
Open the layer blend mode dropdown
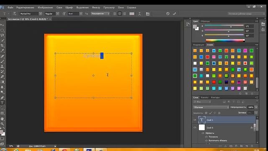(211, 107)
